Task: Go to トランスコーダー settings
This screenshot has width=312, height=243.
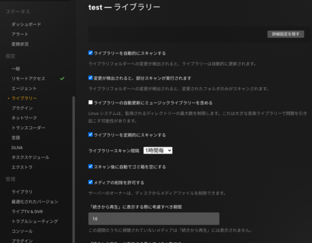Action: point(28,128)
